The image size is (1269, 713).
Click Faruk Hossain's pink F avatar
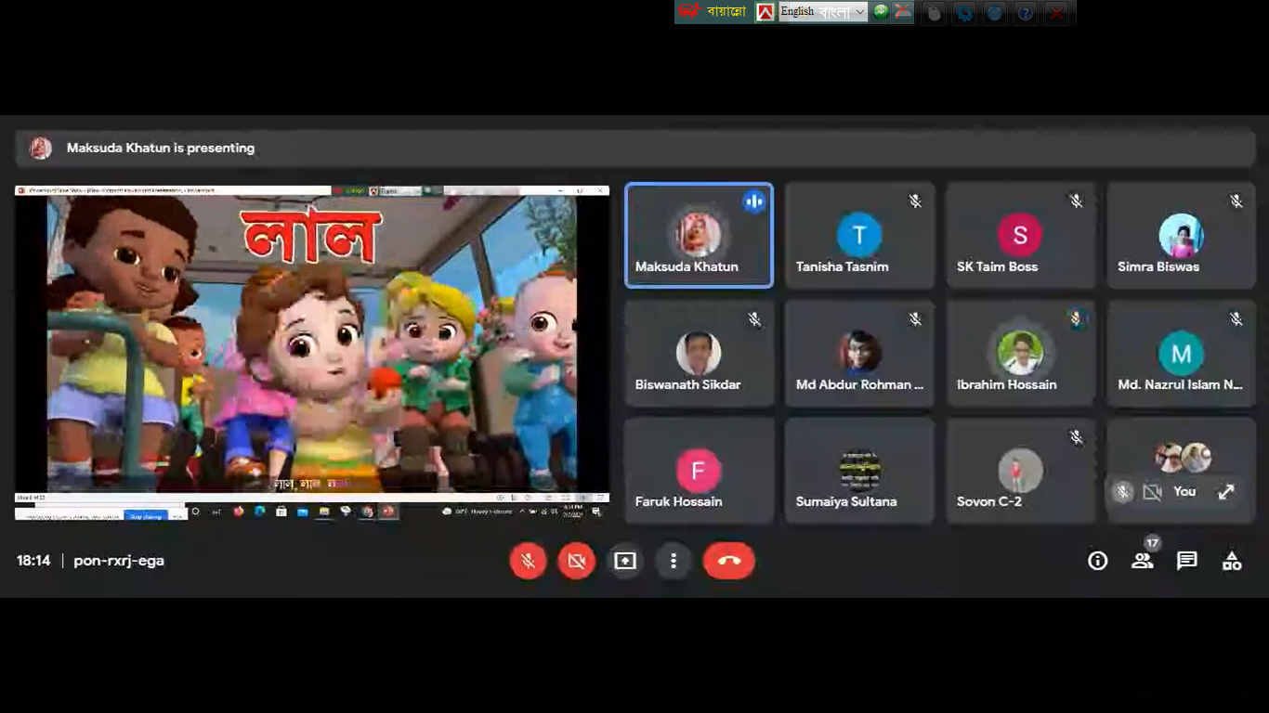pyautogui.click(x=699, y=471)
